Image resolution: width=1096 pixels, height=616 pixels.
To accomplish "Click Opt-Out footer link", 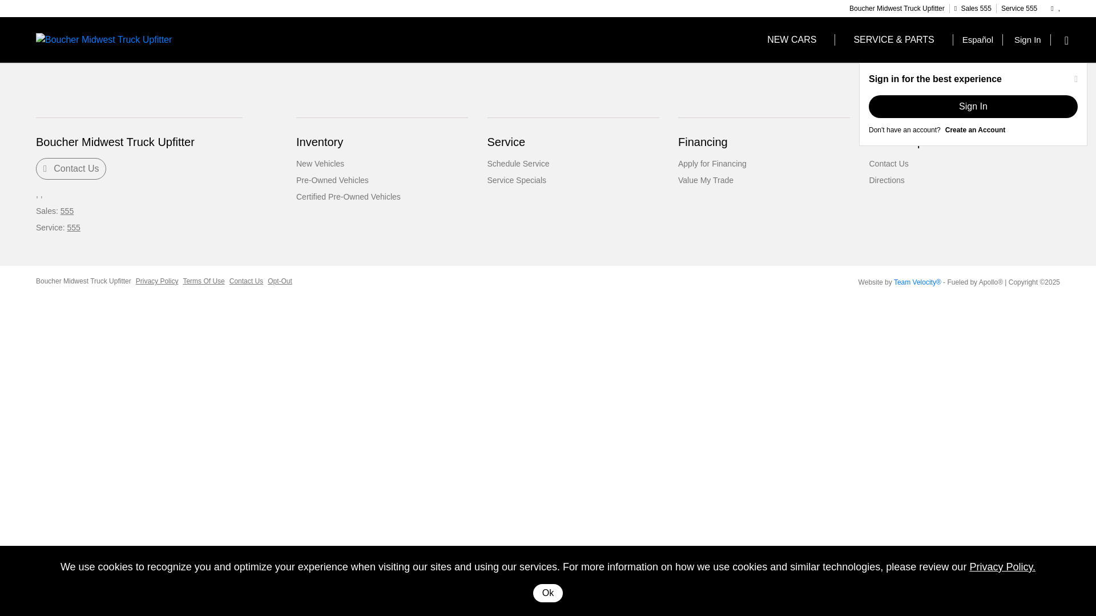I will pyautogui.click(x=279, y=281).
